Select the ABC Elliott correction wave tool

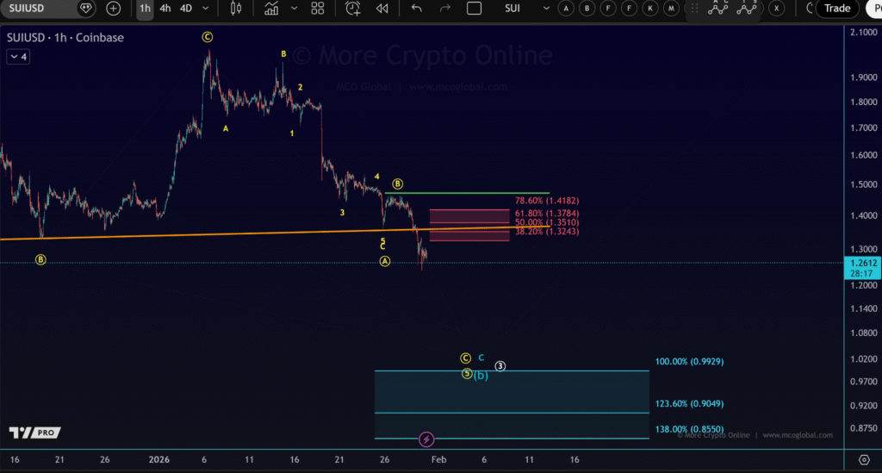pyautogui.click(x=719, y=9)
